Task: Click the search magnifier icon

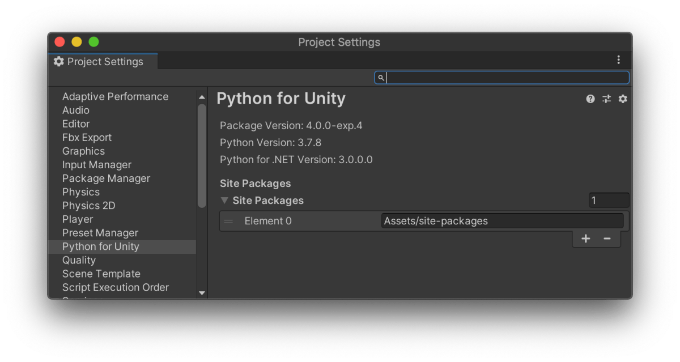Action: (381, 78)
